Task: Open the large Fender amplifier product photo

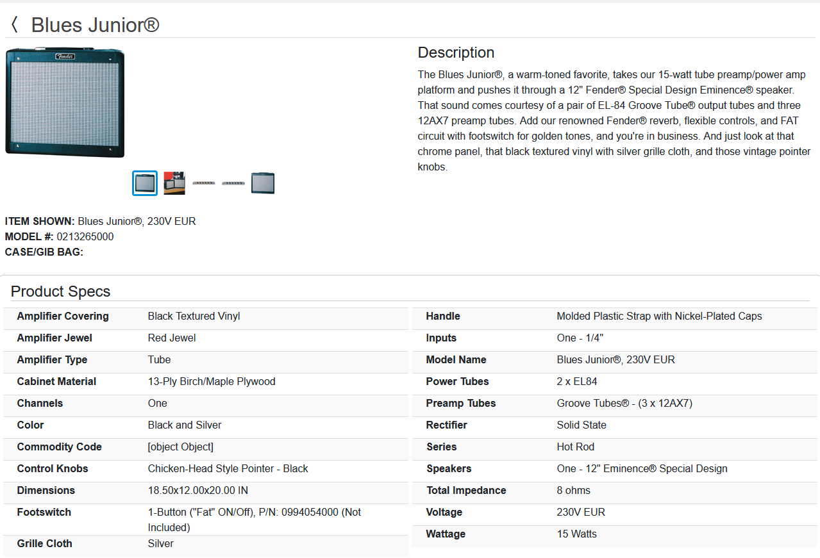Action: 65,103
